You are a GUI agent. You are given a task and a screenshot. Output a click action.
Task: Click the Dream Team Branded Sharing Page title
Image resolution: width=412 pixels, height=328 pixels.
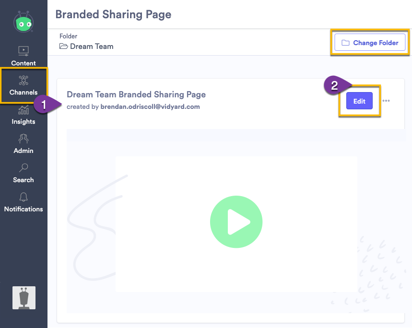click(x=136, y=94)
